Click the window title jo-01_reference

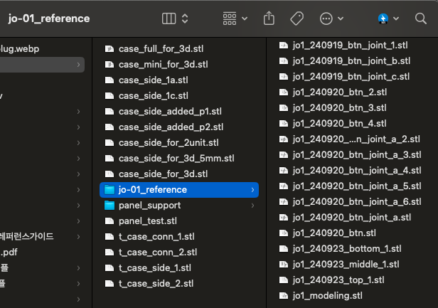pos(49,18)
